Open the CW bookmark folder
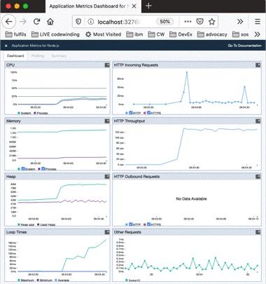The height and width of the screenshot is (284, 266). pos(156,34)
